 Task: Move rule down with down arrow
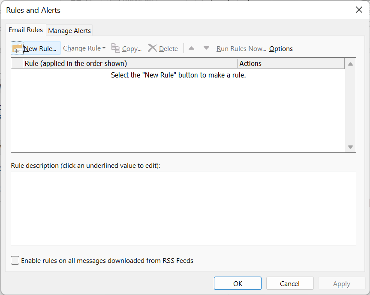[x=206, y=48]
